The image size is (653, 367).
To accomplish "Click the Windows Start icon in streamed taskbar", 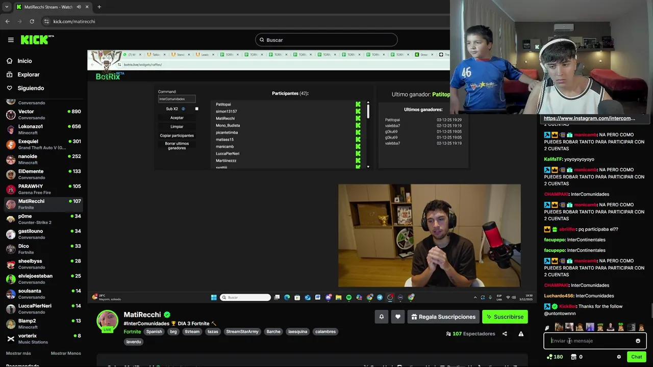I will click(214, 297).
